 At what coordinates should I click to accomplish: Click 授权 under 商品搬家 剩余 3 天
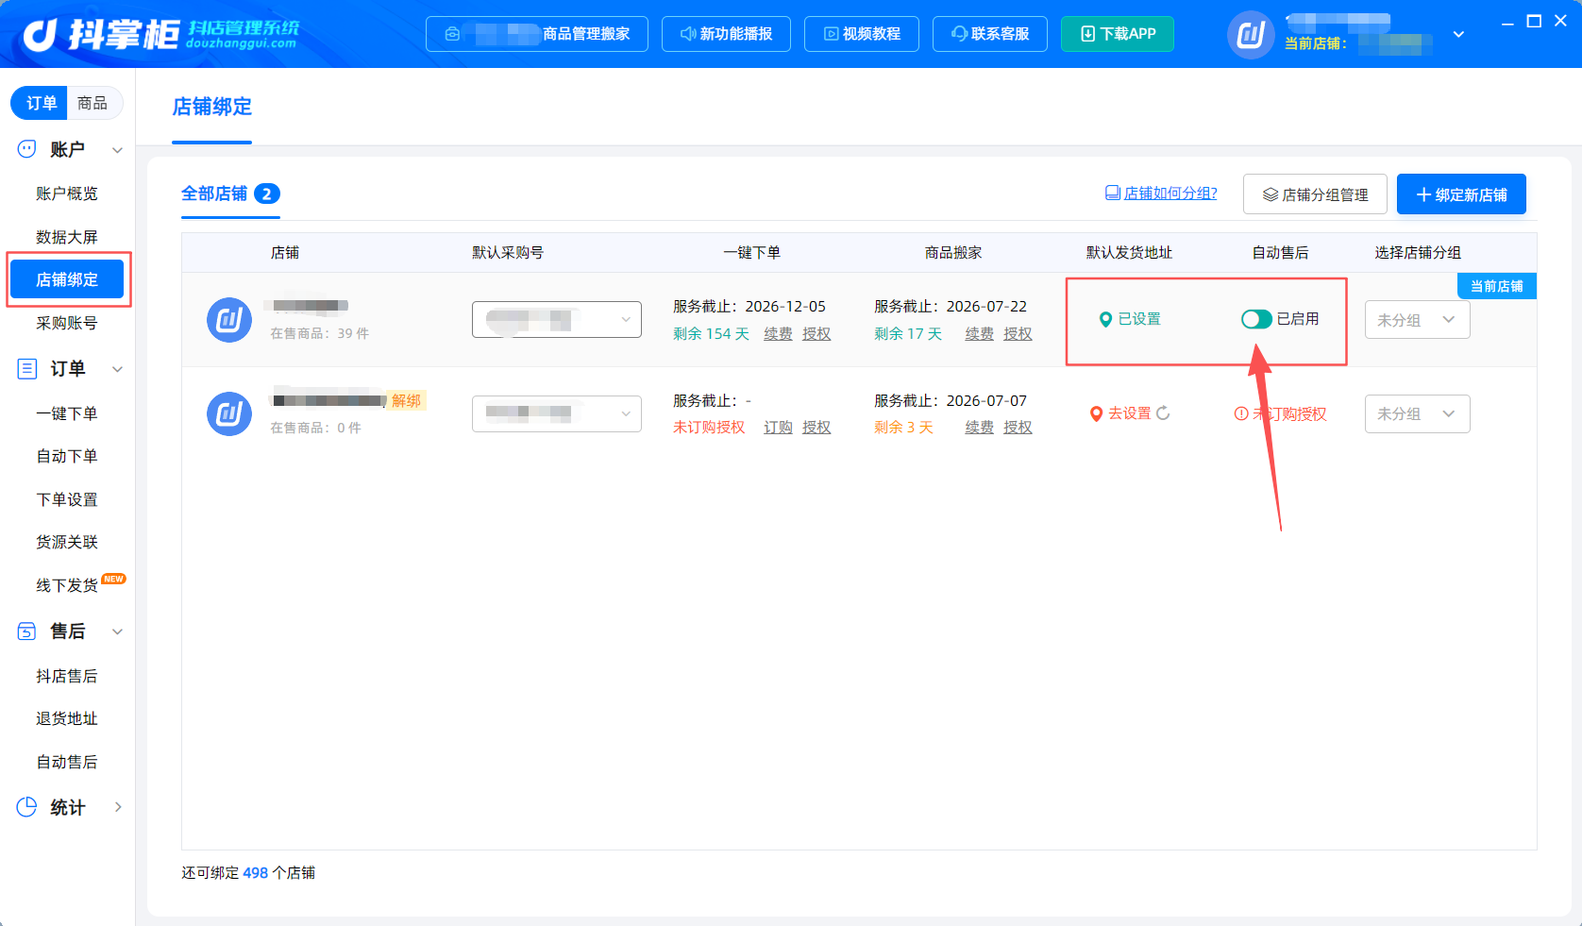click(1018, 428)
